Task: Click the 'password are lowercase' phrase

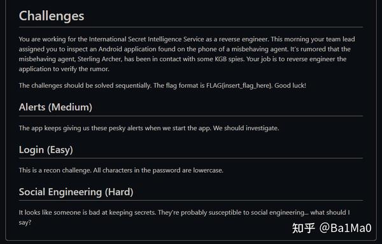Action: point(188,170)
